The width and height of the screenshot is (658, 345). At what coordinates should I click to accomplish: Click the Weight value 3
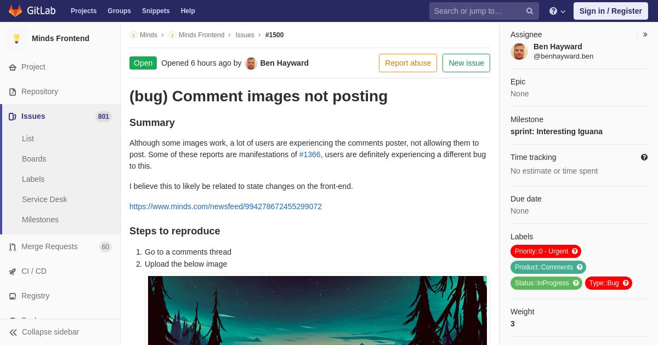click(513, 324)
